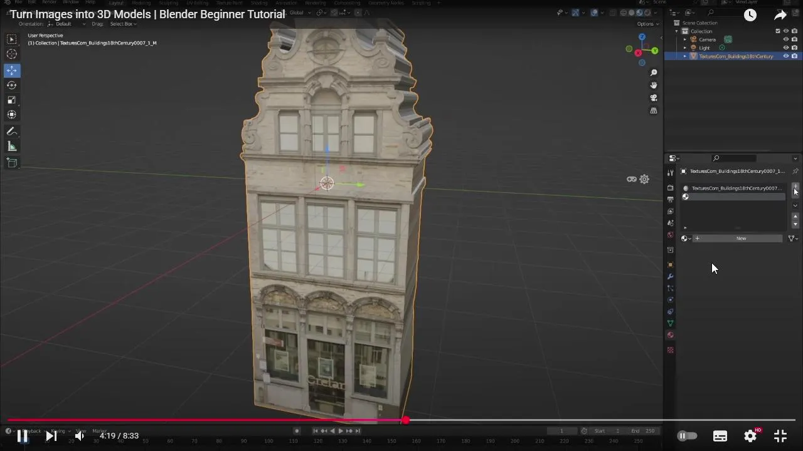Toggle camera view icon in viewport
803x451 pixels.
pos(654,98)
